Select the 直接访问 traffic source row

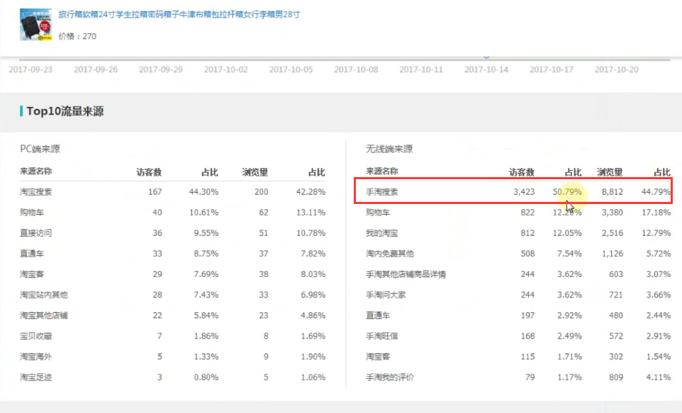(x=36, y=233)
